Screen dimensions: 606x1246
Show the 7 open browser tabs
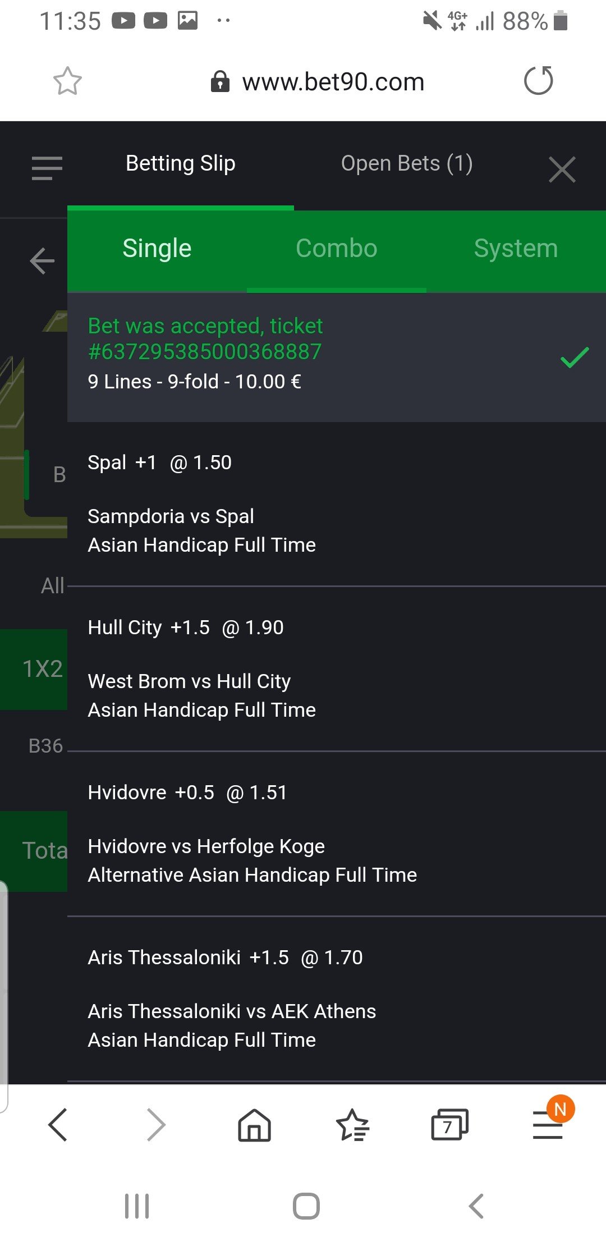(449, 1125)
